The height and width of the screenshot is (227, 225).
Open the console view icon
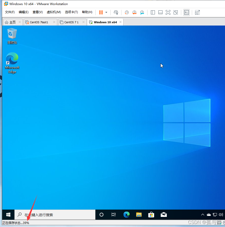tap(187, 12)
